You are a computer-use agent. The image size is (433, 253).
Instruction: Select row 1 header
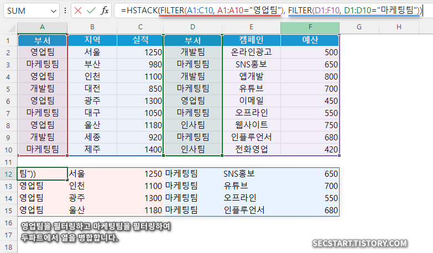point(8,40)
